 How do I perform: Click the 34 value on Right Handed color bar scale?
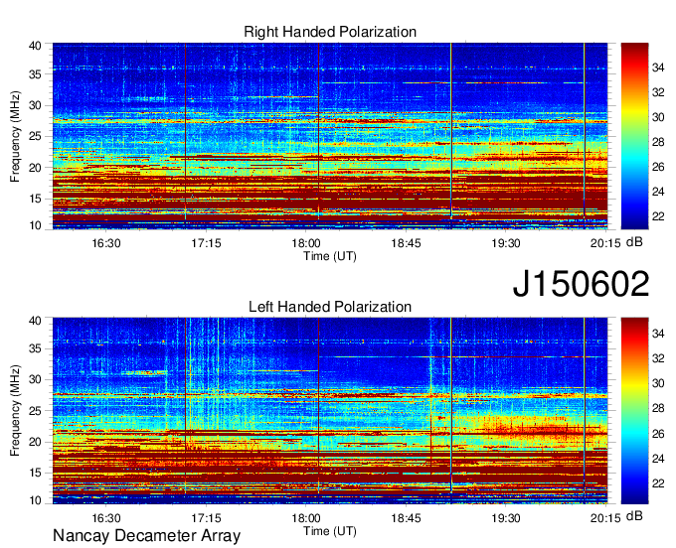pyautogui.click(x=658, y=68)
